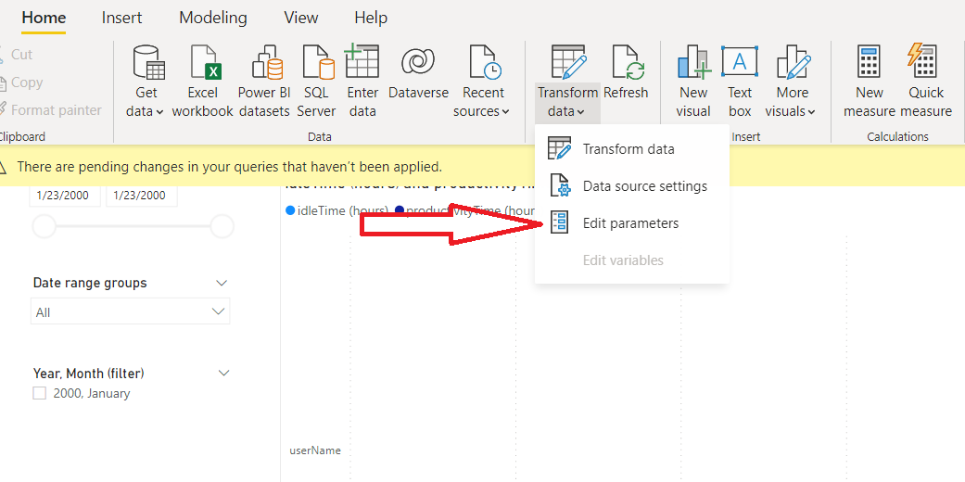Collapse Date range groups chevron
965x482 pixels.
click(x=222, y=283)
